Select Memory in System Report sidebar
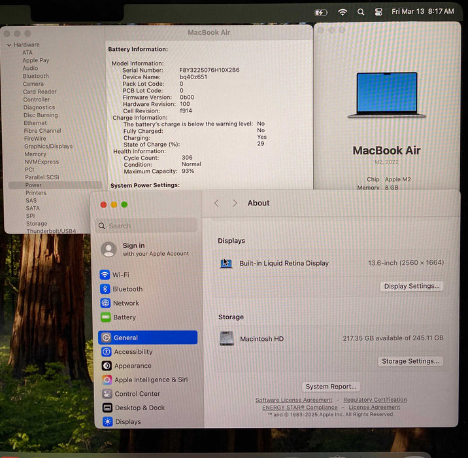 (35, 154)
